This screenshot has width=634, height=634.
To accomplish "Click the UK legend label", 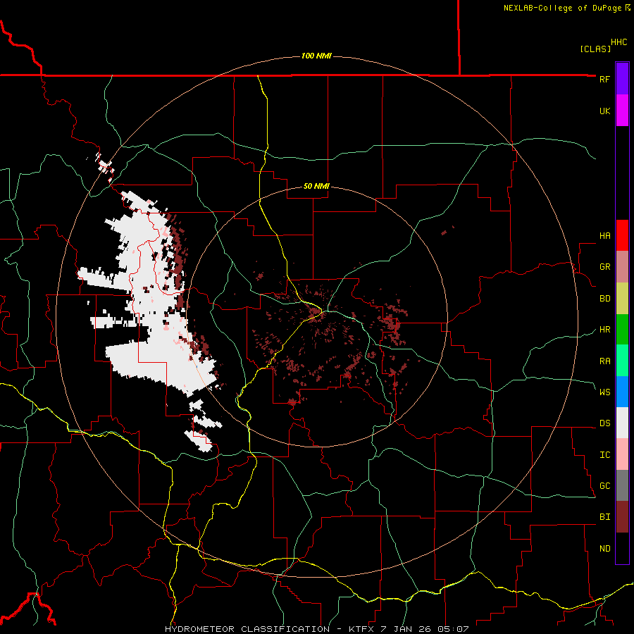I will click(x=604, y=111).
